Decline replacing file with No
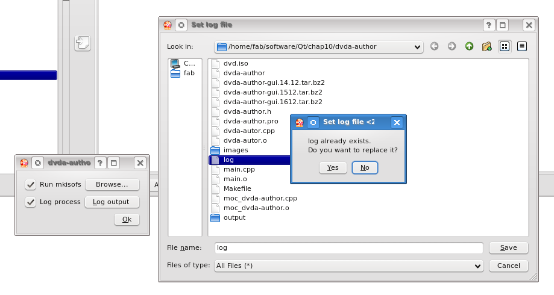Image resolution: width=554 pixels, height=295 pixels. tap(365, 167)
